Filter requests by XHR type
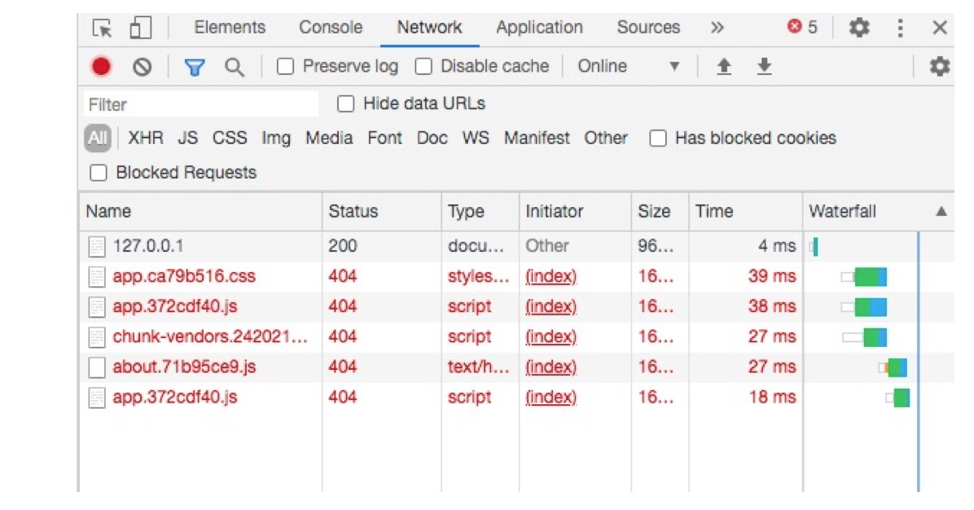This screenshot has height=510, width=974. point(146,138)
